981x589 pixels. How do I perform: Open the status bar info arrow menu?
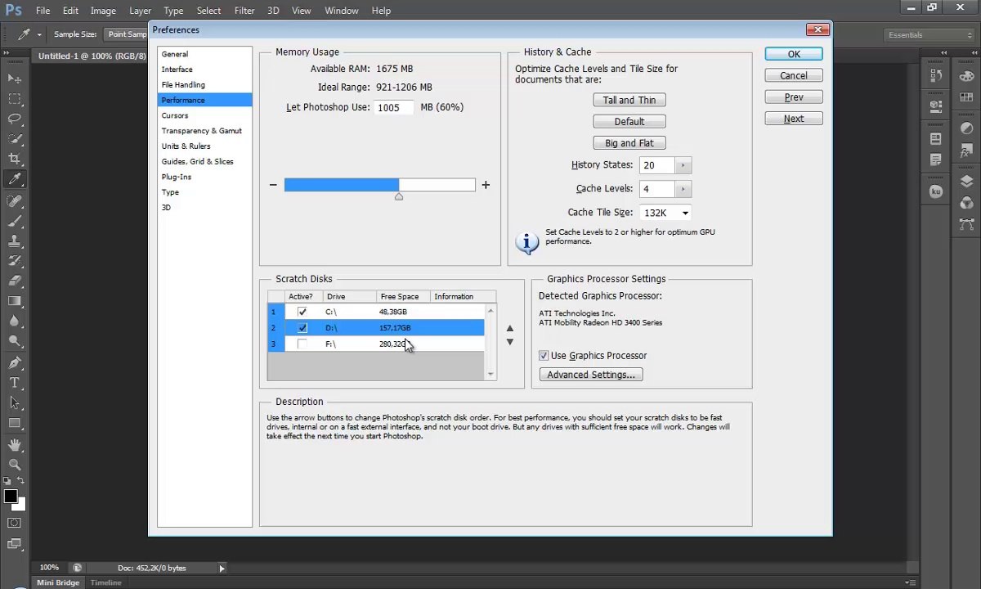(x=221, y=568)
